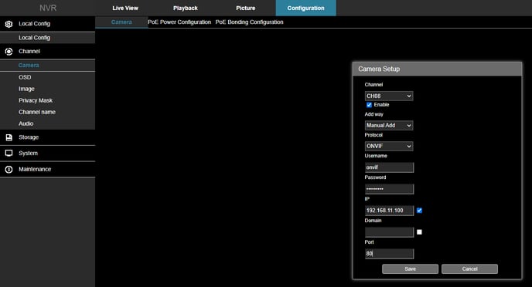Open the Privacy Mask settings

click(47, 100)
